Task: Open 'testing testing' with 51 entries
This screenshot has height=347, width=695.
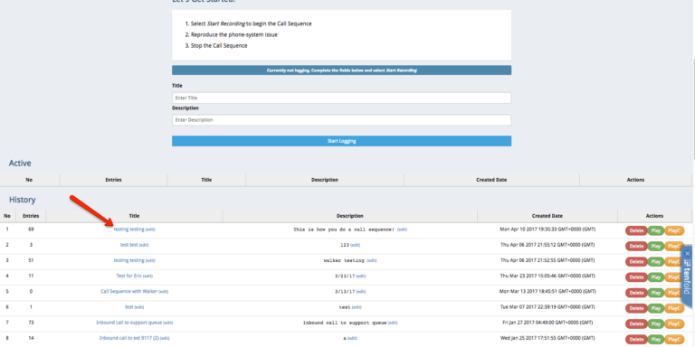Action: 129,260
